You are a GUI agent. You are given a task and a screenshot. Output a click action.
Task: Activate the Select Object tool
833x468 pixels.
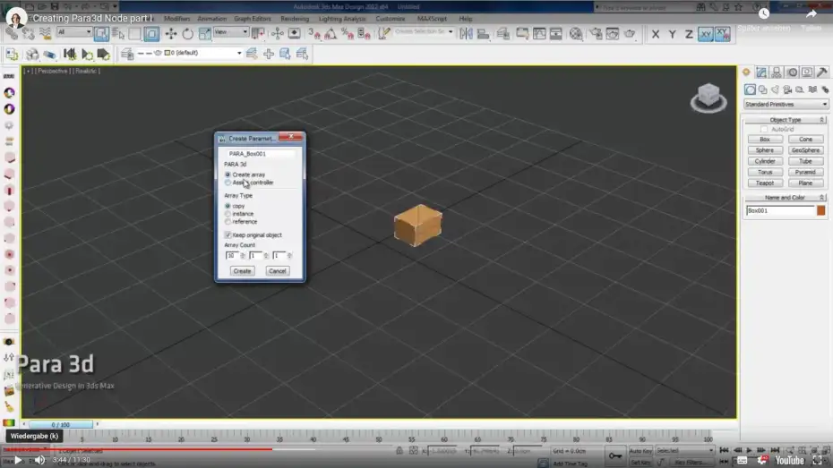pyautogui.click(x=101, y=34)
